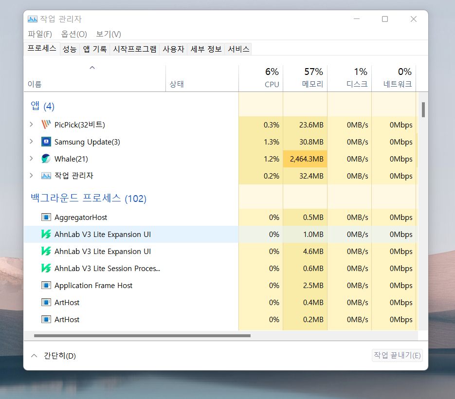The image size is (455, 399).
Task: Click the horizontal scrollbar thumb
Action: pyautogui.click(x=142, y=336)
